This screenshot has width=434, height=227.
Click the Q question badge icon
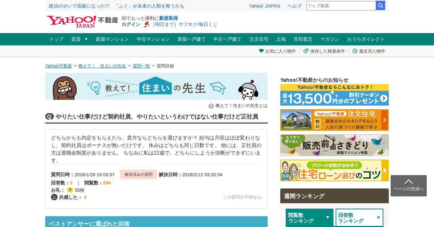coord(50,116)
